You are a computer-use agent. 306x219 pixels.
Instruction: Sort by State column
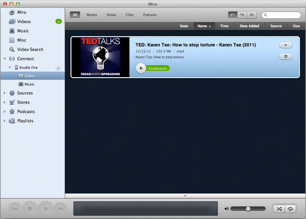pyautogui.click(x=184, y=26)
